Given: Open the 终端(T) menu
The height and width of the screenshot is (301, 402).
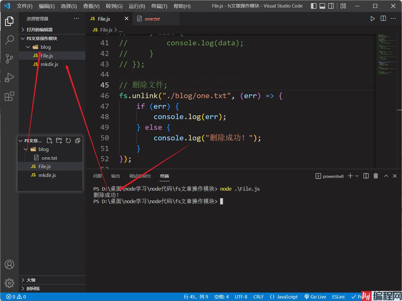Looking at the screenshot, I should [x=159, y=6].
